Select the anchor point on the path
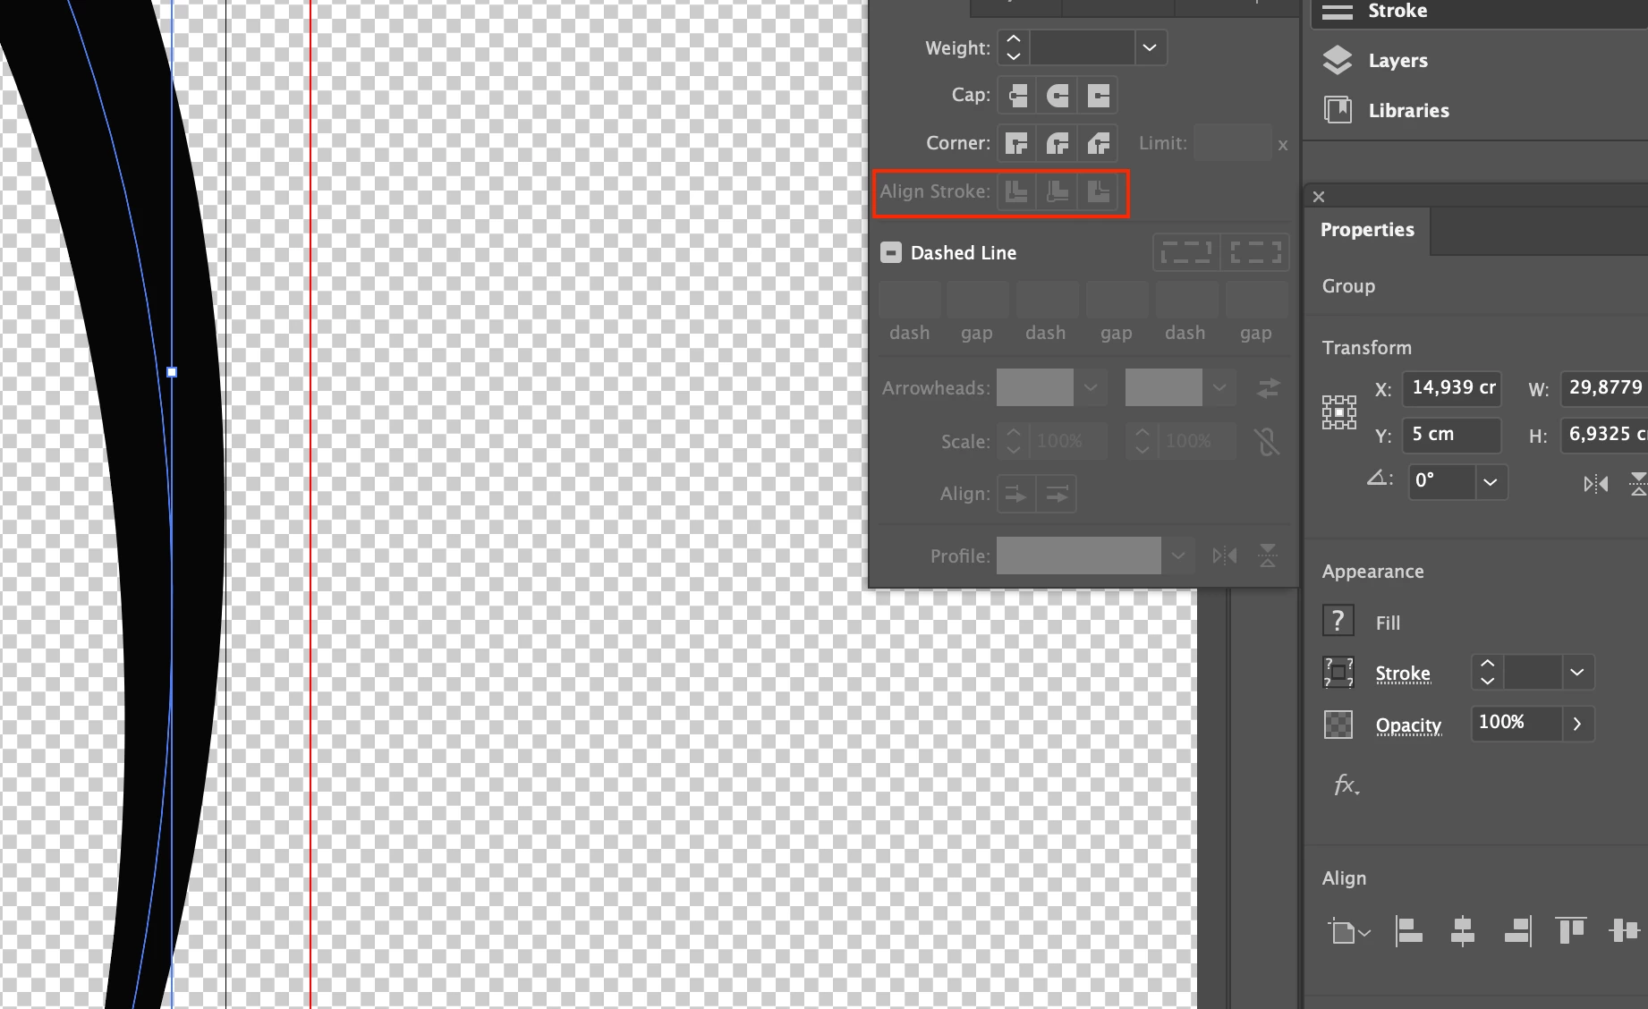The height and width of the screenshot is (1009, 1648). pos(172,372)
